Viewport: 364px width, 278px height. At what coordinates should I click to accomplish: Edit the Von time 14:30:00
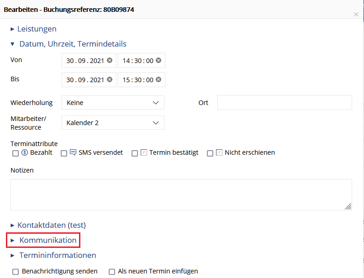click(138, 61)
